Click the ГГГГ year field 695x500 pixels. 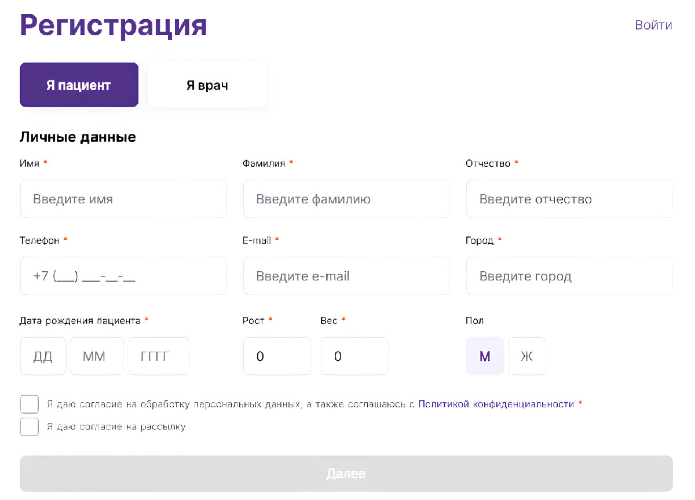pyautogui.click(x=158, y=356)
